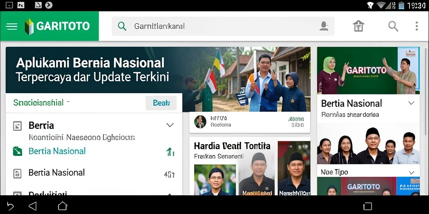Open the home building icon
The width and height of the screenshot is (429, 214).
(x=359, y=26)
